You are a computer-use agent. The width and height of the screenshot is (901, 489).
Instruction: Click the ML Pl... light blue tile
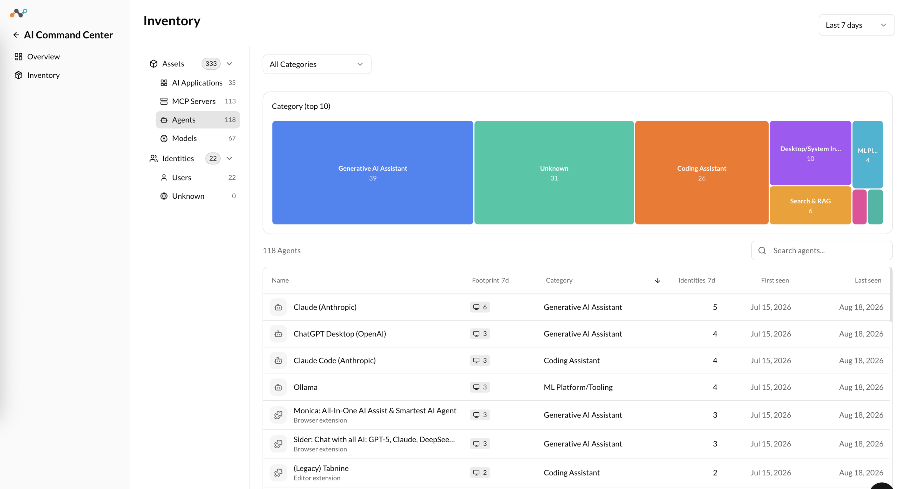[868, 154]
